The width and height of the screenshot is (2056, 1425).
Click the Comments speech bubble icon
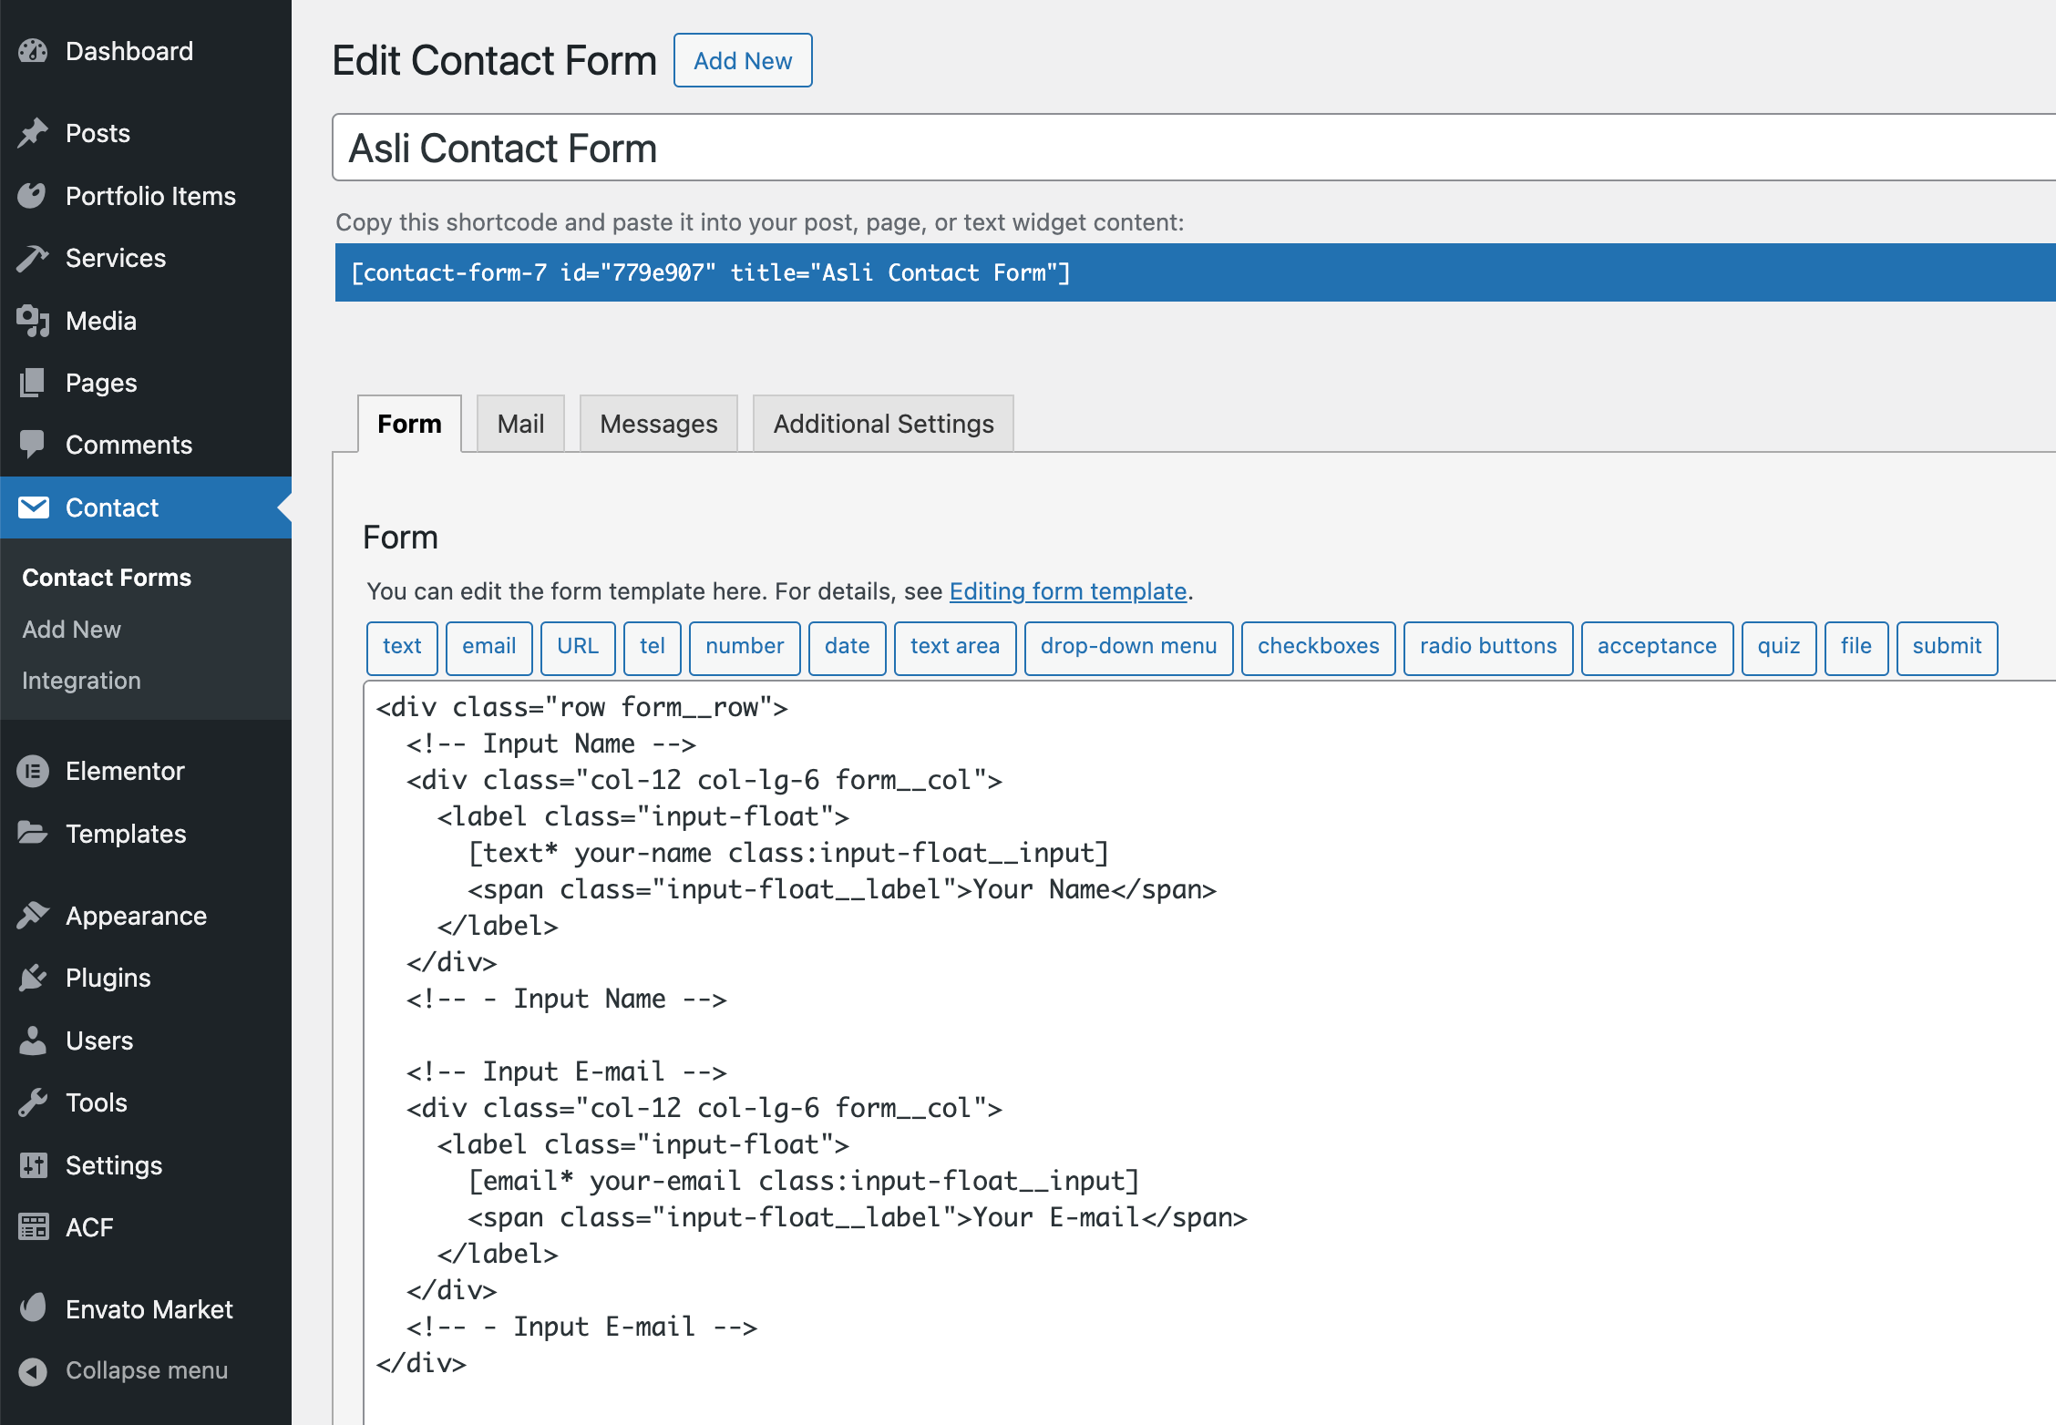[x=33, y=445]
